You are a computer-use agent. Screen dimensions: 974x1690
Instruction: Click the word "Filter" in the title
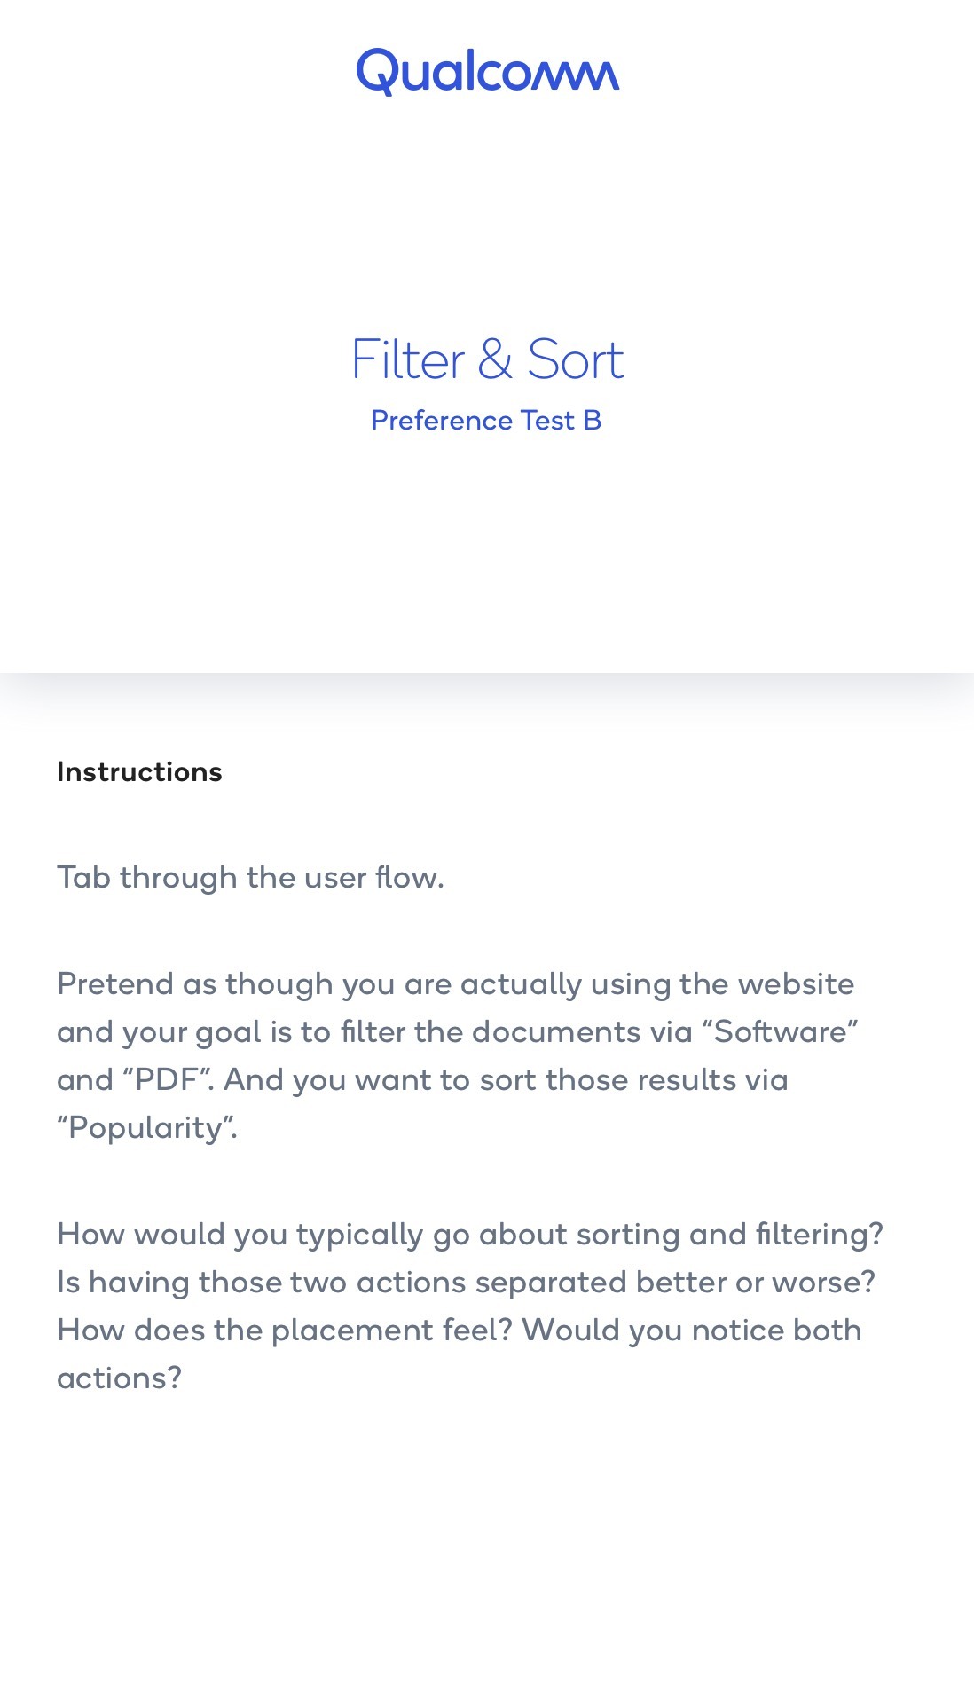pos(408,359)
